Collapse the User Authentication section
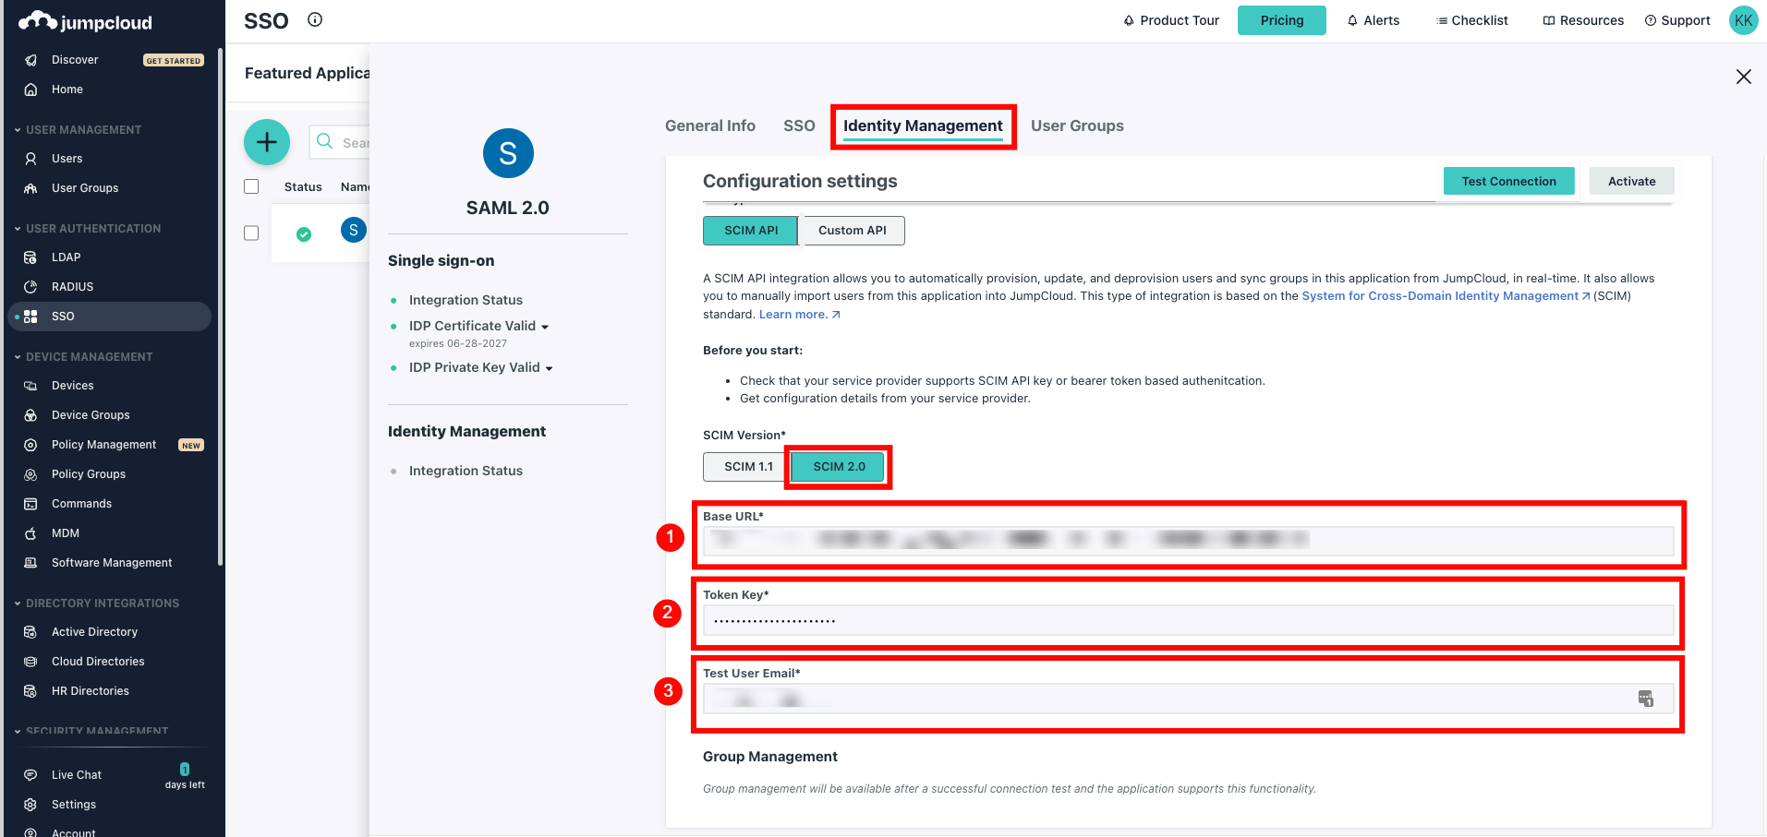The height and width of the screenshot is (837, 1767). click(18, 229)
